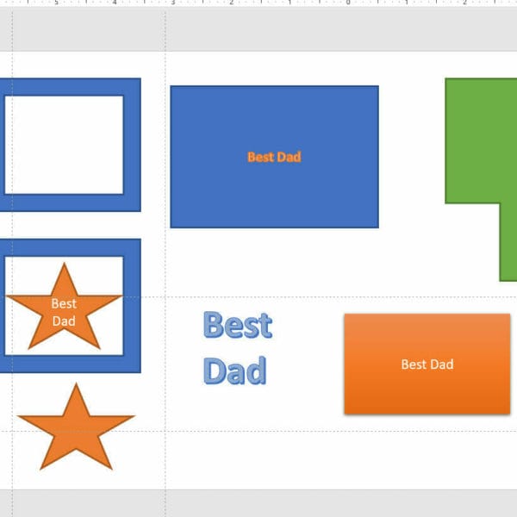
Task: Click the orange Best Dad text in blue rectangle
Action: (x=274, y=157)
